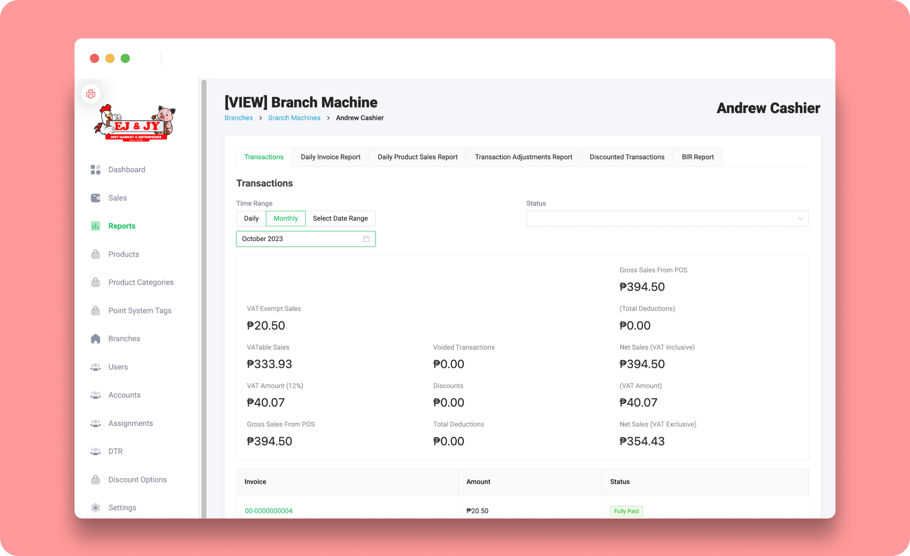Click the Fully Paid status badge

click(626, 510)
